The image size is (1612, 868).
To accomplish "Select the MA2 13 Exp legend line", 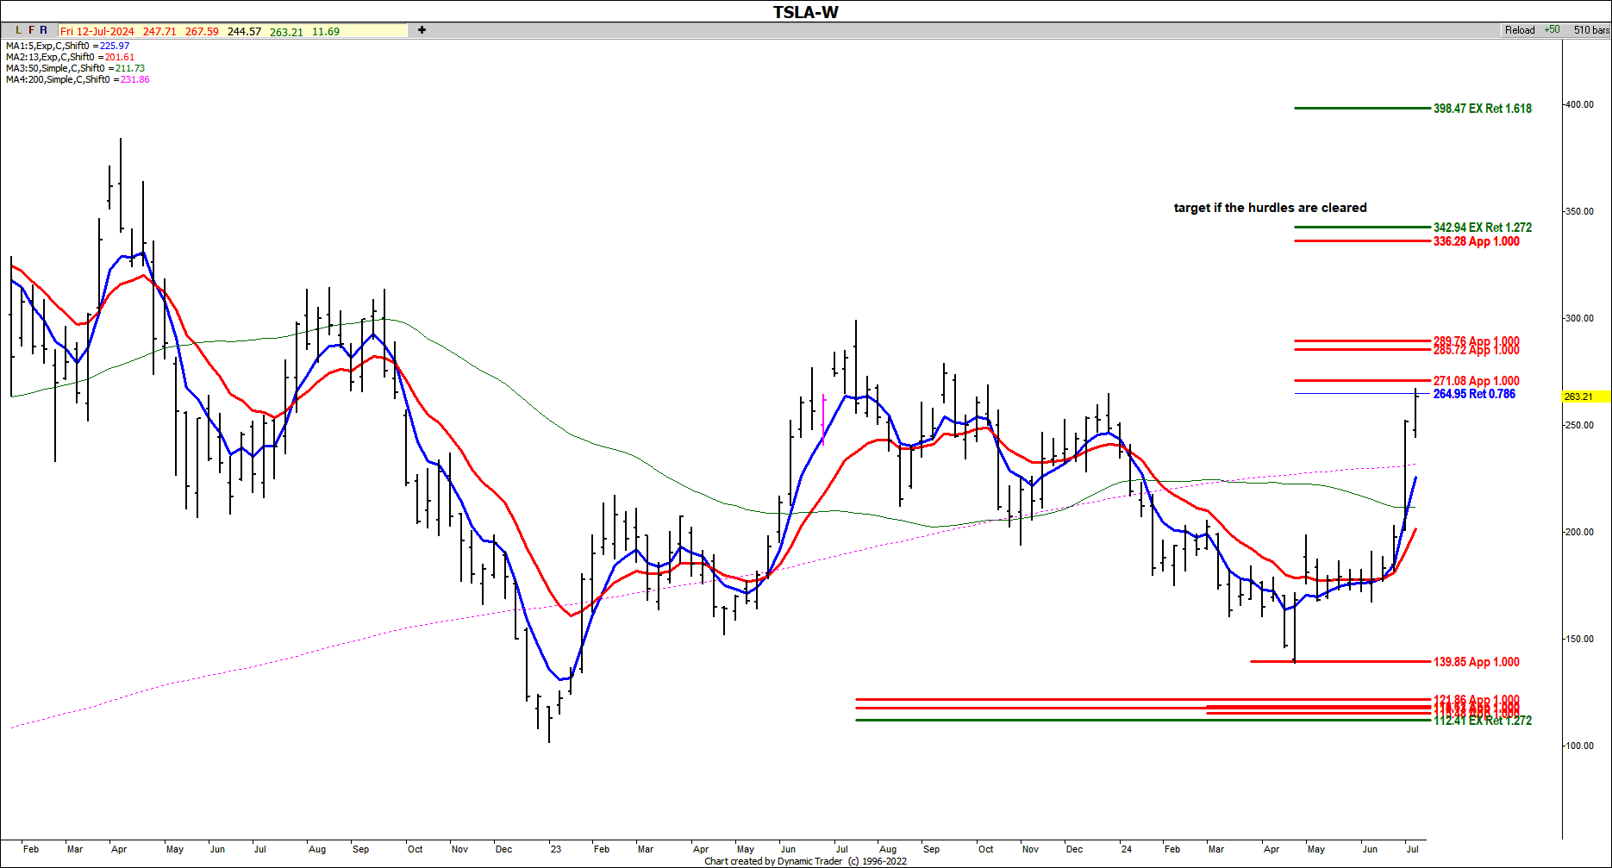I will point(70,57).
